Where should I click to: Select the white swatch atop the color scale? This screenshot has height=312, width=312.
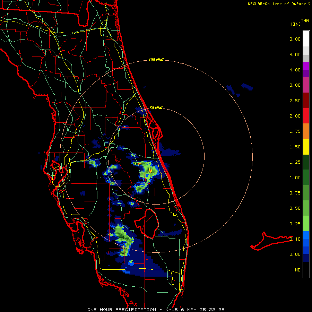coord(306,39)
